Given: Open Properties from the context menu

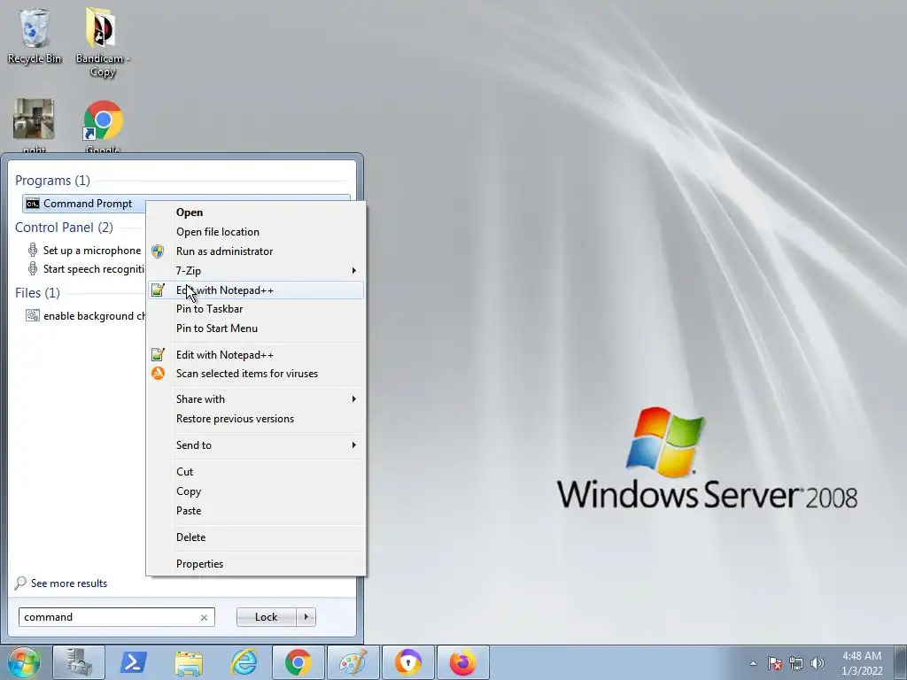Looking at the screenshot, I should tap(256, 564).
